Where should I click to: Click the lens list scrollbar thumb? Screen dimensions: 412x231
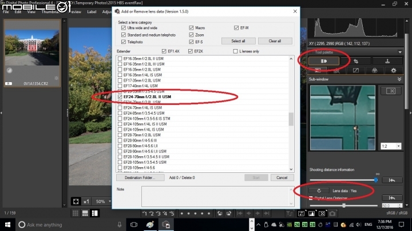(x=291, y=119)
